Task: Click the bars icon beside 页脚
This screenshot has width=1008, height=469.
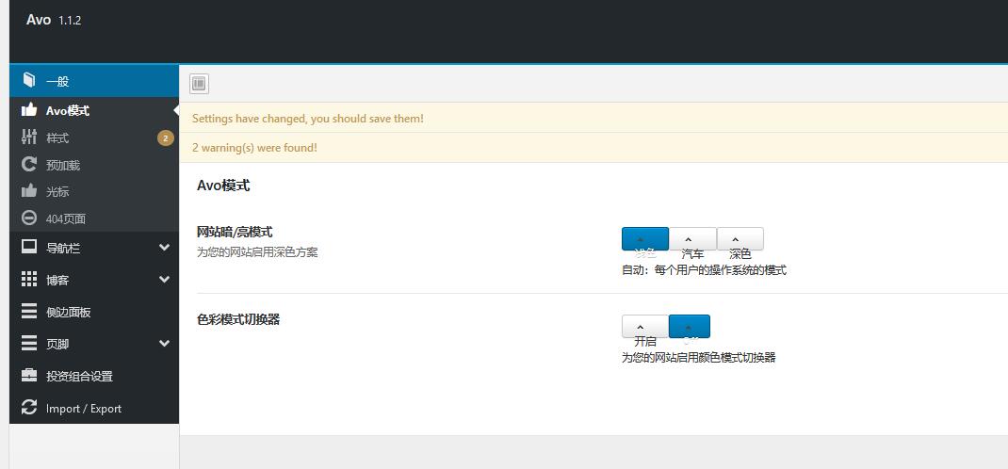Action: coord(29,344)
